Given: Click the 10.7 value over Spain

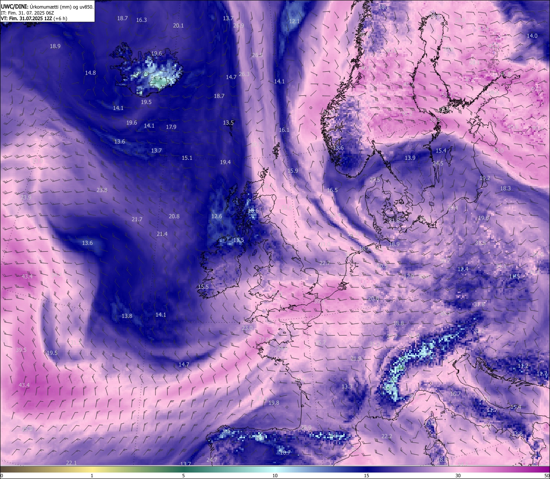Looking at the screenshot, I should coord(285,453).
